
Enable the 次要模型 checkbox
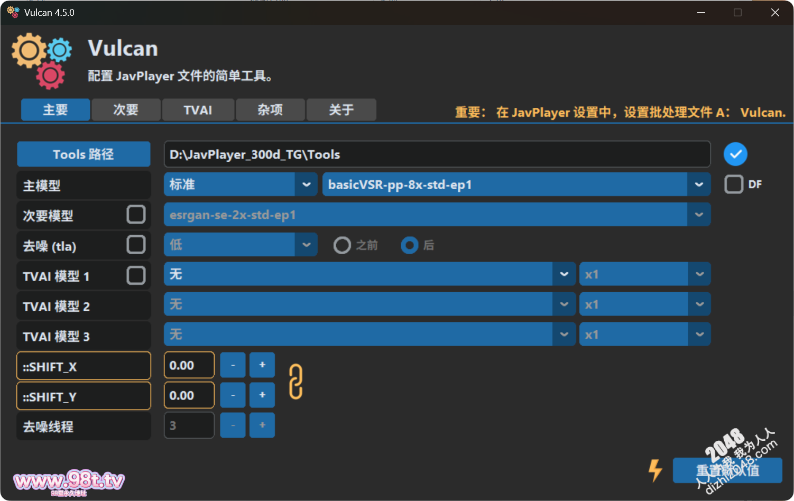[136, 215]
